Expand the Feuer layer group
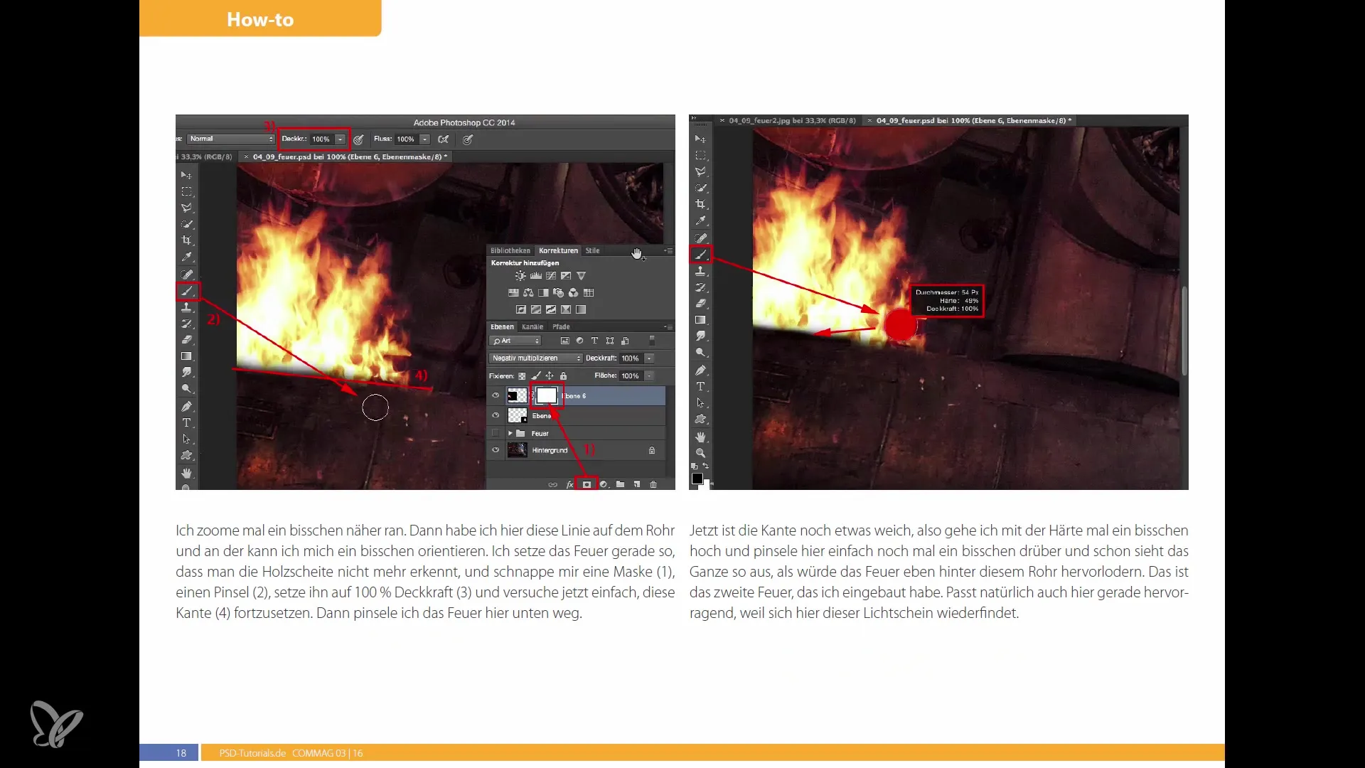Screen dimensions: 1365x768 point(510,433)
